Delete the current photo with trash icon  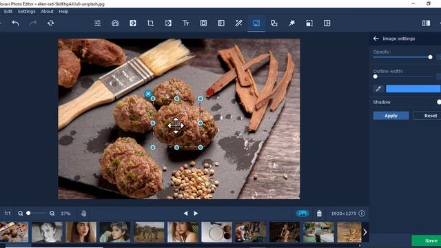click(319, 214)
